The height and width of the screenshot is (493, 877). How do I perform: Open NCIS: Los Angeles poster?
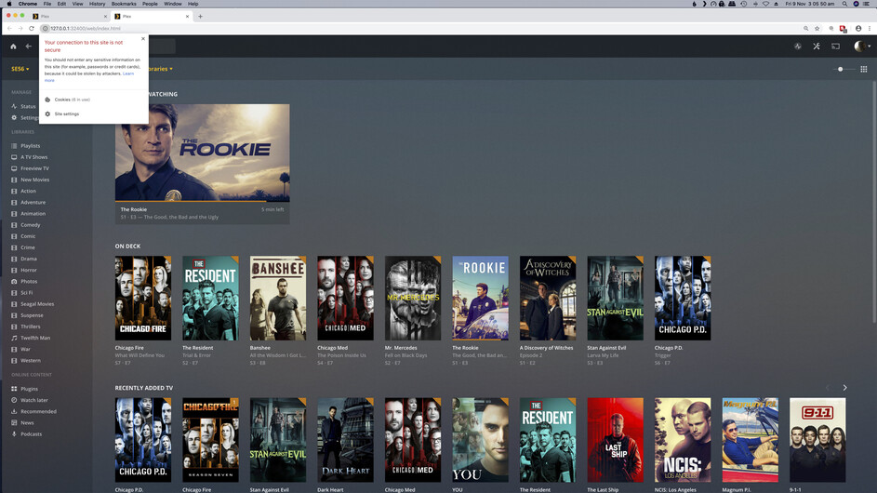point(683,440)
